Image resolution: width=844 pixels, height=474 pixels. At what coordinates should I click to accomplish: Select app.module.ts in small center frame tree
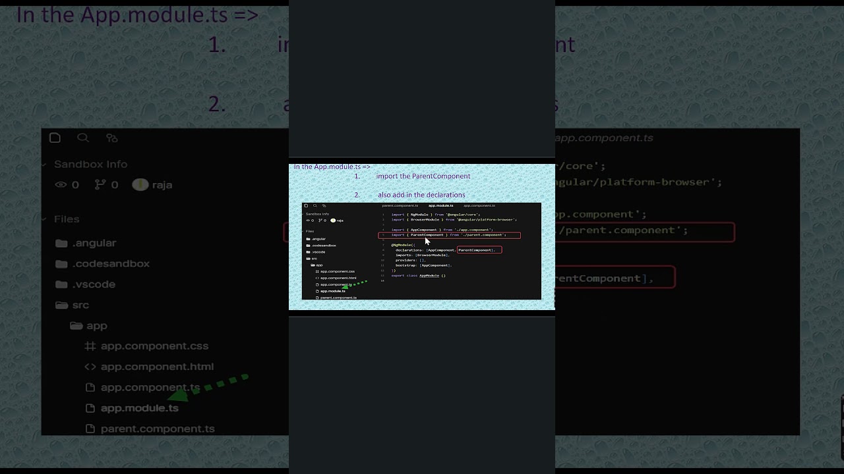(331, 291)
